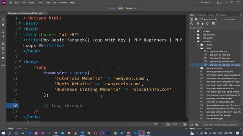The width and height of the screenshot is (243, 136).
Task: Select php-basic-for-loop.php in the Files panel
Action: (x=220, y=58)
